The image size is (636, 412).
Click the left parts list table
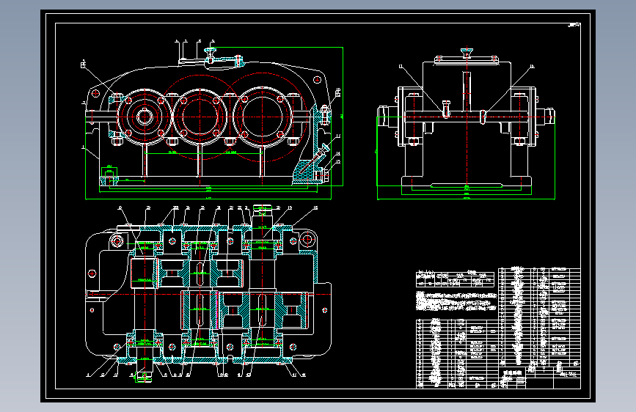457,353
